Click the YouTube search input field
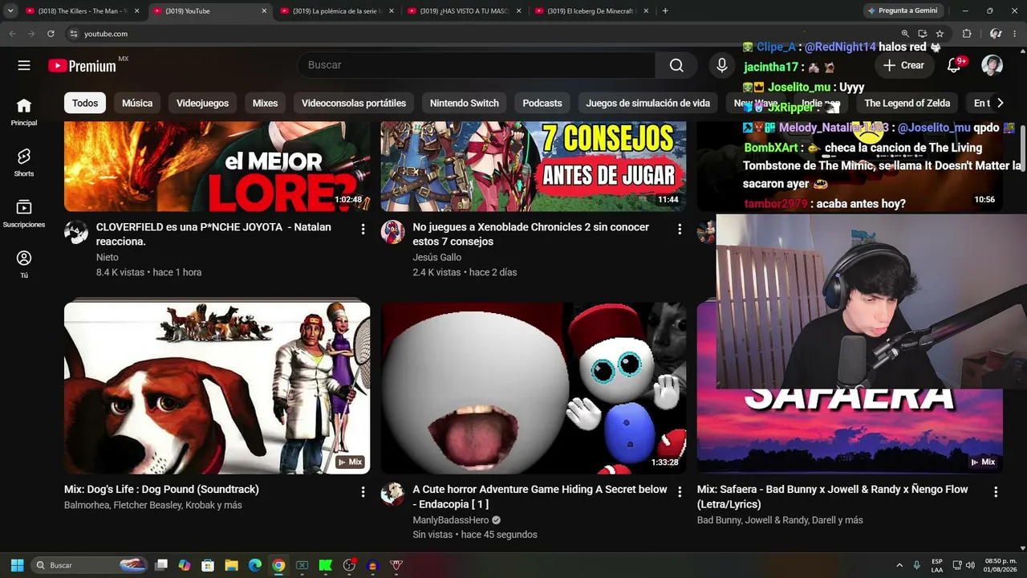Screen dimensions: 1027x578 click(x=476, y=65)
